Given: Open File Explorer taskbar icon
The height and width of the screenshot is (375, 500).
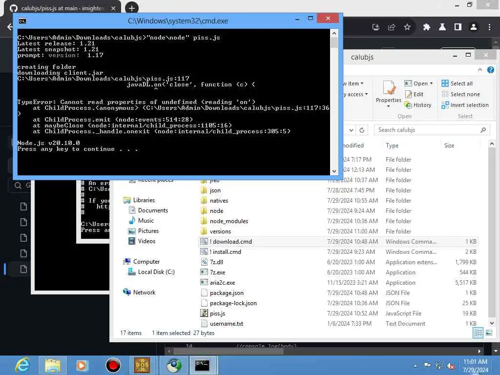Looking at the screenshot, I should pyautogui.click(x=53, y=365).
